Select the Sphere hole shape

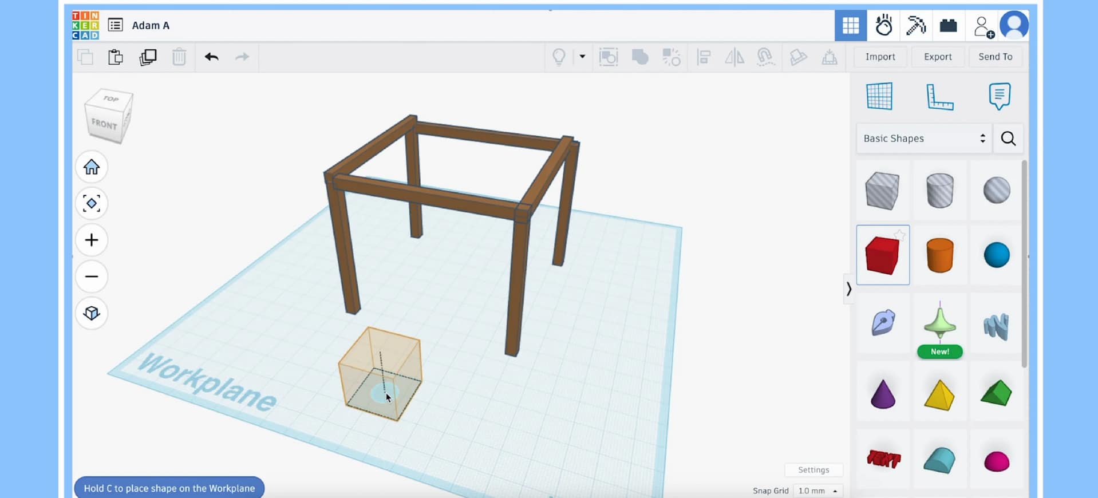coord(997,190)
